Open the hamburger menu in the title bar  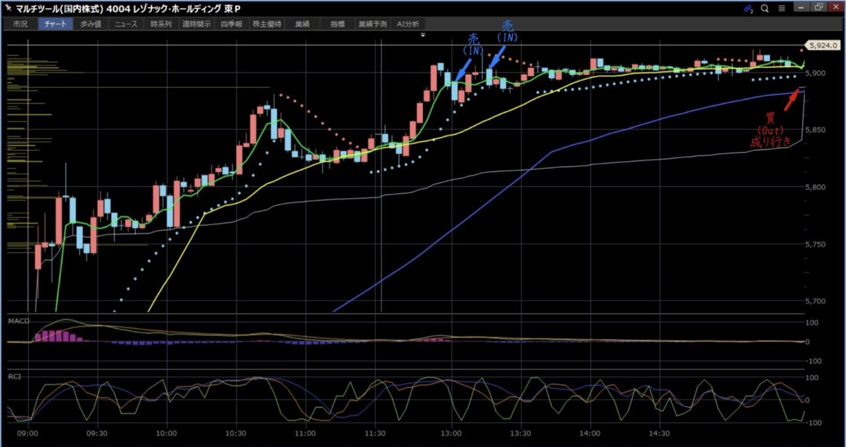(x=781, y=9)
